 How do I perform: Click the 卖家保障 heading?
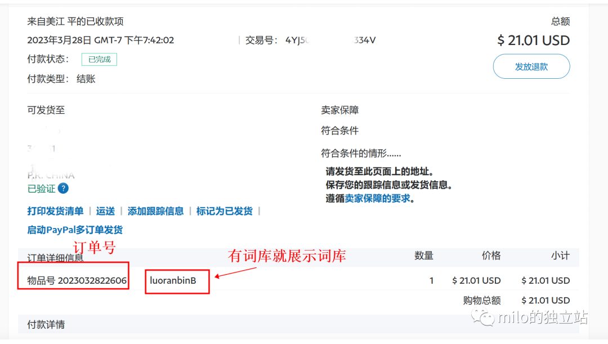(x=339, y=110)
